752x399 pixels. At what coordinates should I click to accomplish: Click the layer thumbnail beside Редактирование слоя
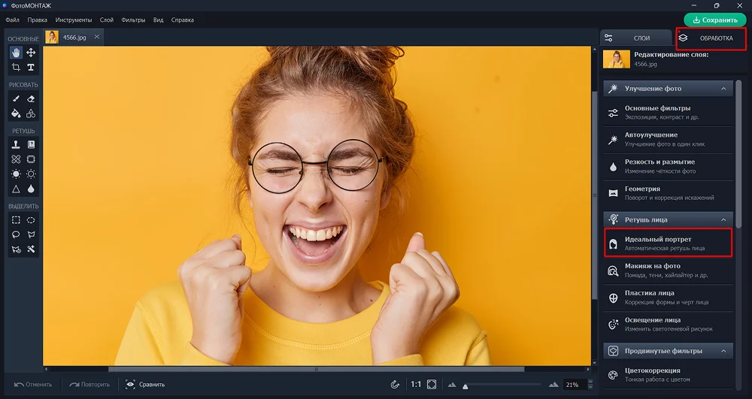click(x=617, y=59)
